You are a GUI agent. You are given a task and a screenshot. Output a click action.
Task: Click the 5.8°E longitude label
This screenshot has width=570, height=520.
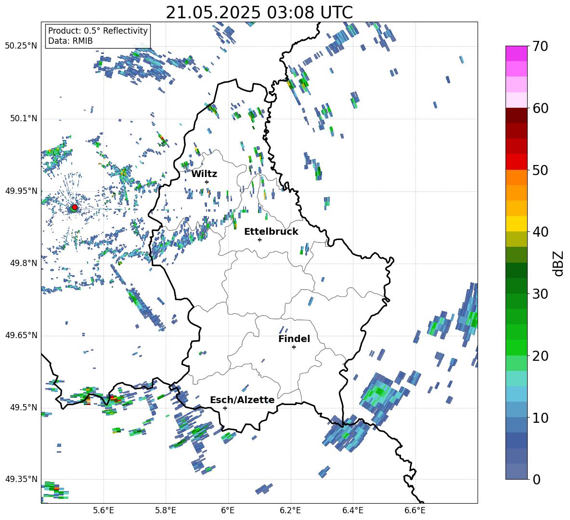click(166, 510)
